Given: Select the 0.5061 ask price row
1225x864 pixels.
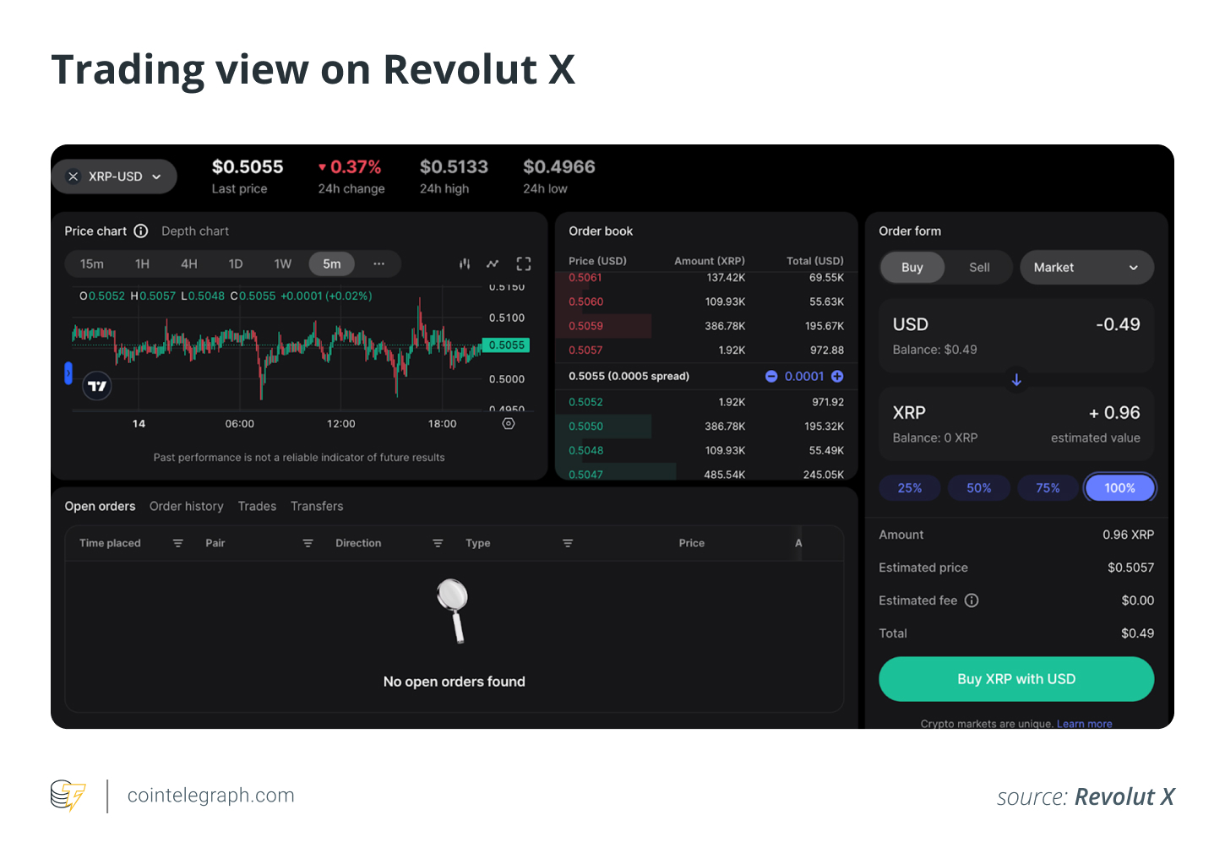Looking at the screenshot, I should [x=706, y=278].
